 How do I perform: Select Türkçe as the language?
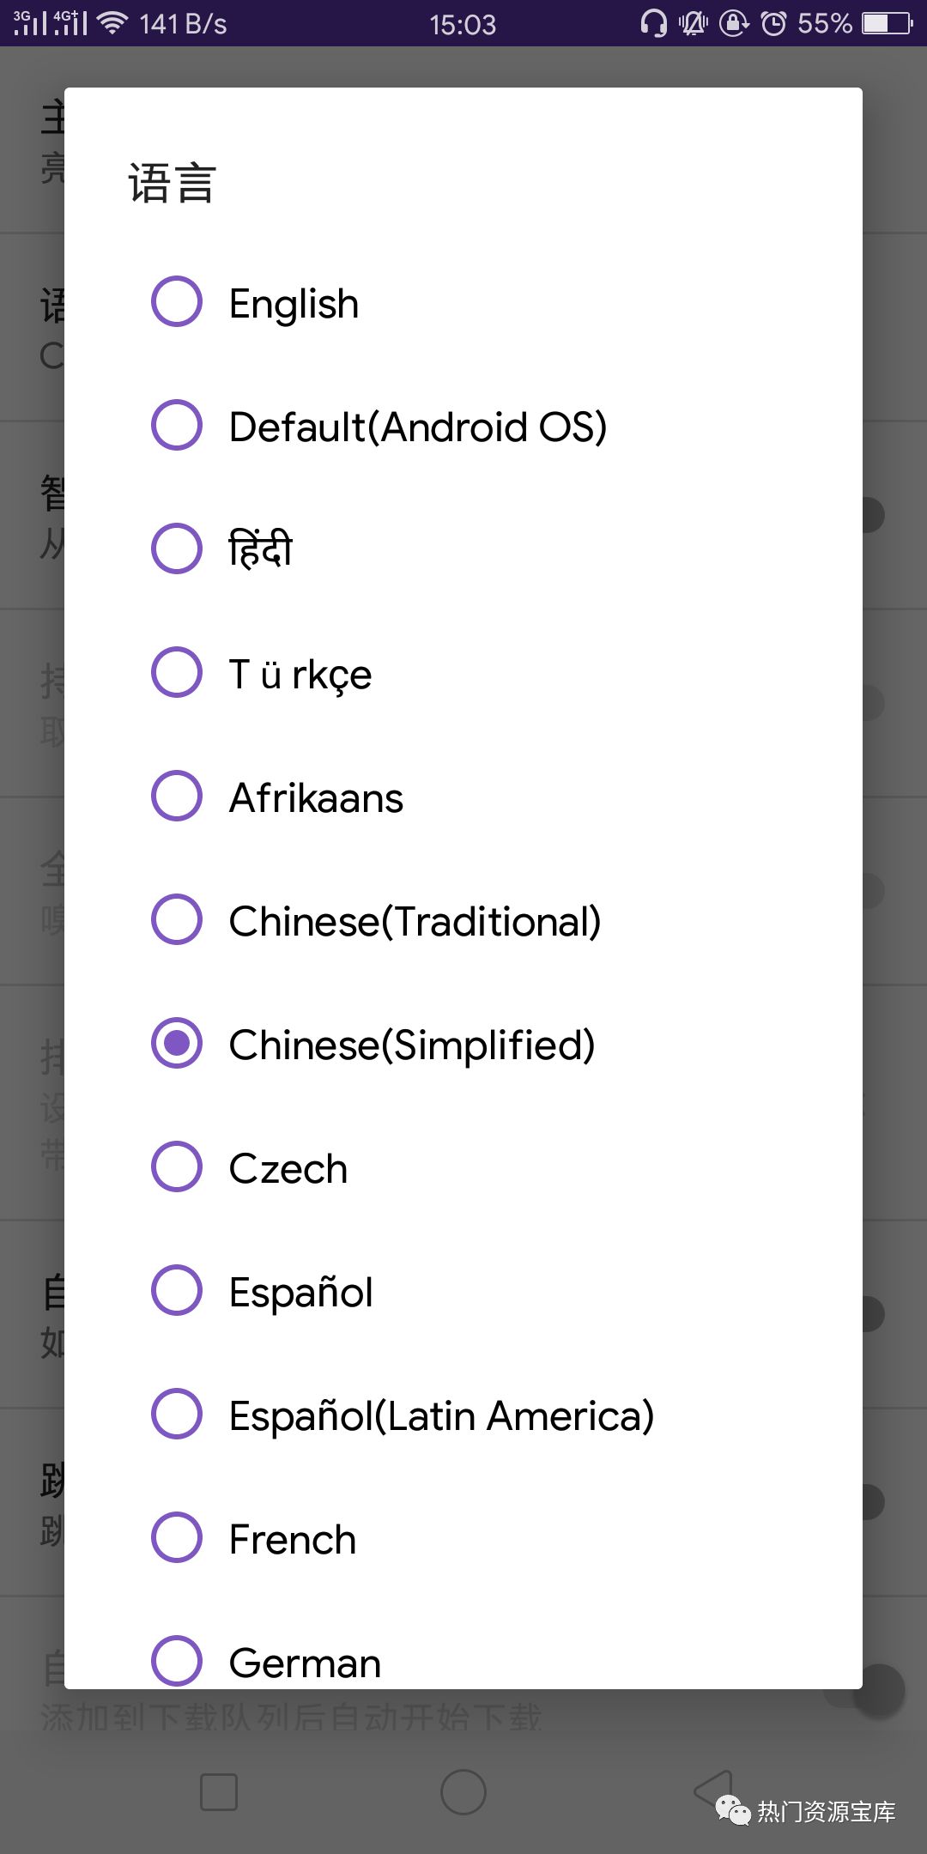[x=299, y=674]
